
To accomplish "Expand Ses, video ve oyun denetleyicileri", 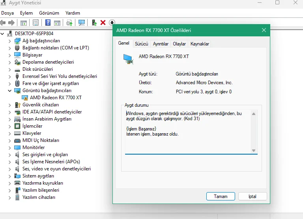I will (x=9, y=169).
